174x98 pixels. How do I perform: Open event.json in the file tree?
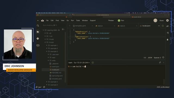pyautogui.click(x=55, y=67)
